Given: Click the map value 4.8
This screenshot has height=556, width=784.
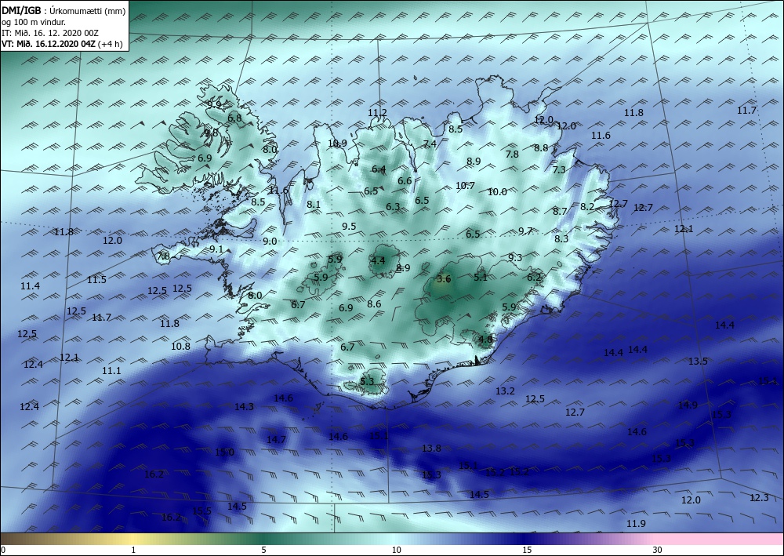Looking at the screenshot, I should (485, 339).
